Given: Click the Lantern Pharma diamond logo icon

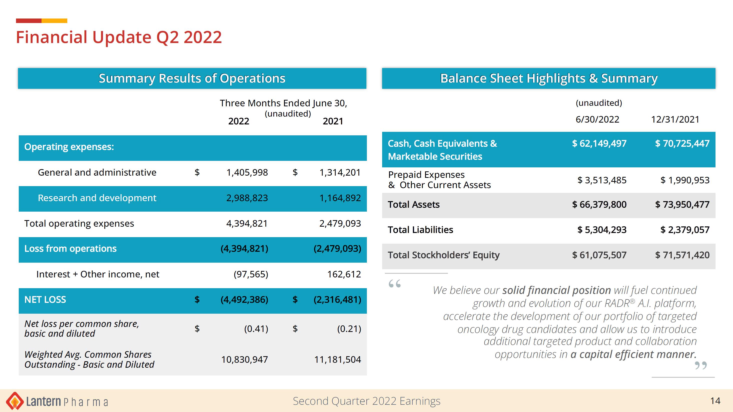Looking at the screenshot, I should [x=15, y=401].
